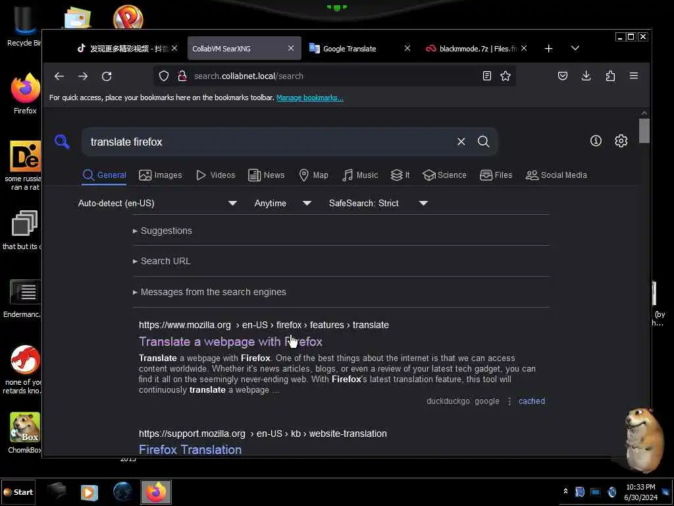Close the Google Translate tab
This screenshot has width=674, height=506.
pyautogui.click(x=407, y=48)
